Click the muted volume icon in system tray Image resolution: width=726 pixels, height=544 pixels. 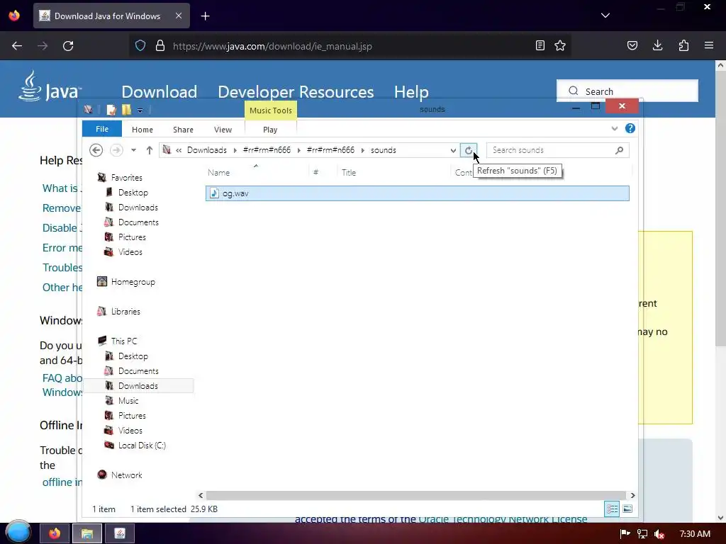(659, 534)
